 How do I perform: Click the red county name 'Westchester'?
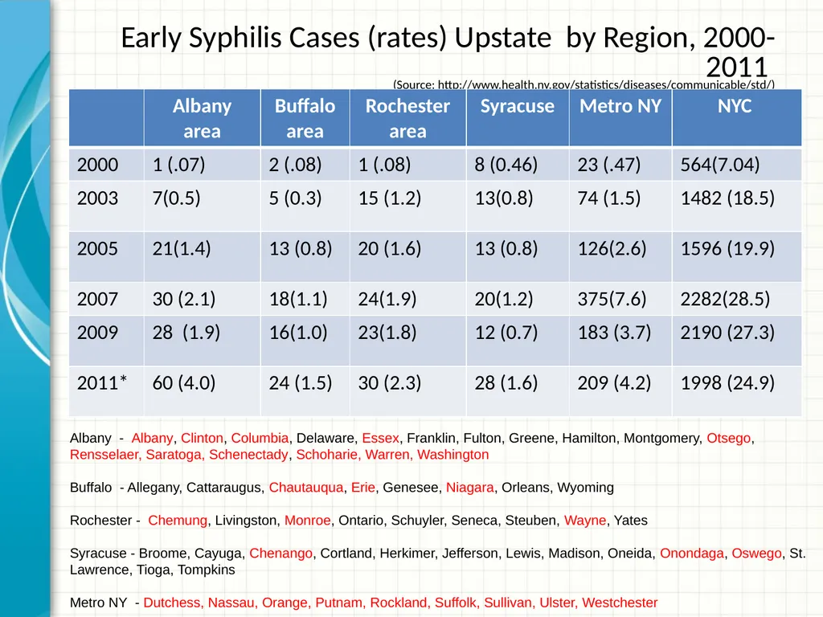[x=620, y=603]
